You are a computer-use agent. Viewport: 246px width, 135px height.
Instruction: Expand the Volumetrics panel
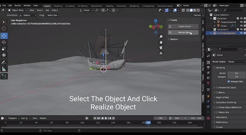coord(221,117)
